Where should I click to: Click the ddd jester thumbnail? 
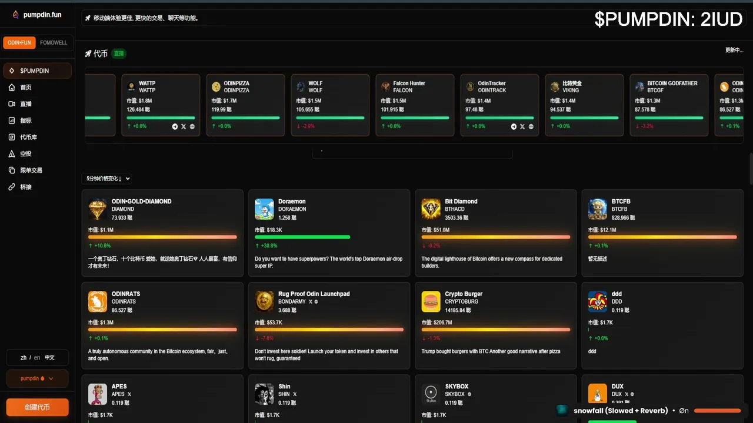pyautogui.click(x=598, y=301)
